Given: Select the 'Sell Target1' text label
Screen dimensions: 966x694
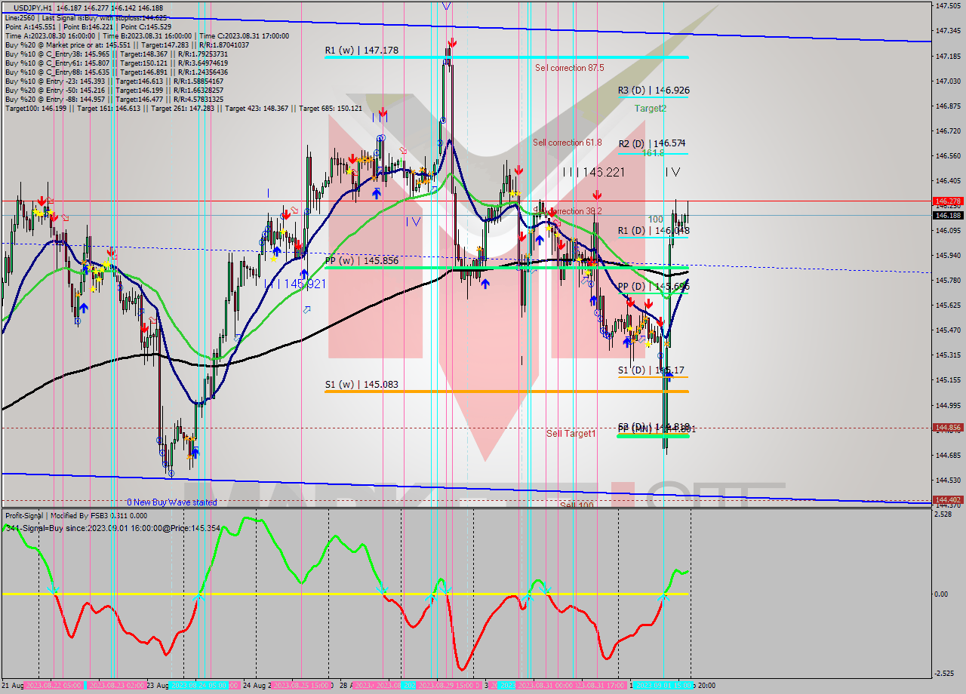Looking at the screenshot, I should pos(571,434).
